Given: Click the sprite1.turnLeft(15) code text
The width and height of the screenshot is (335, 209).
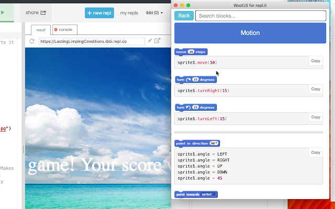Looking at the screenshot, I should click(202, 119).
